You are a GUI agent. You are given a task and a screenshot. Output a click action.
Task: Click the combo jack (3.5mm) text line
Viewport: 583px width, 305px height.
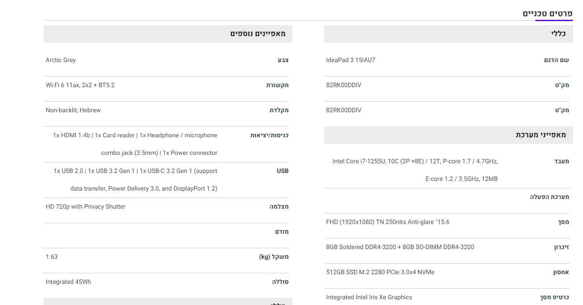[159, 153]
